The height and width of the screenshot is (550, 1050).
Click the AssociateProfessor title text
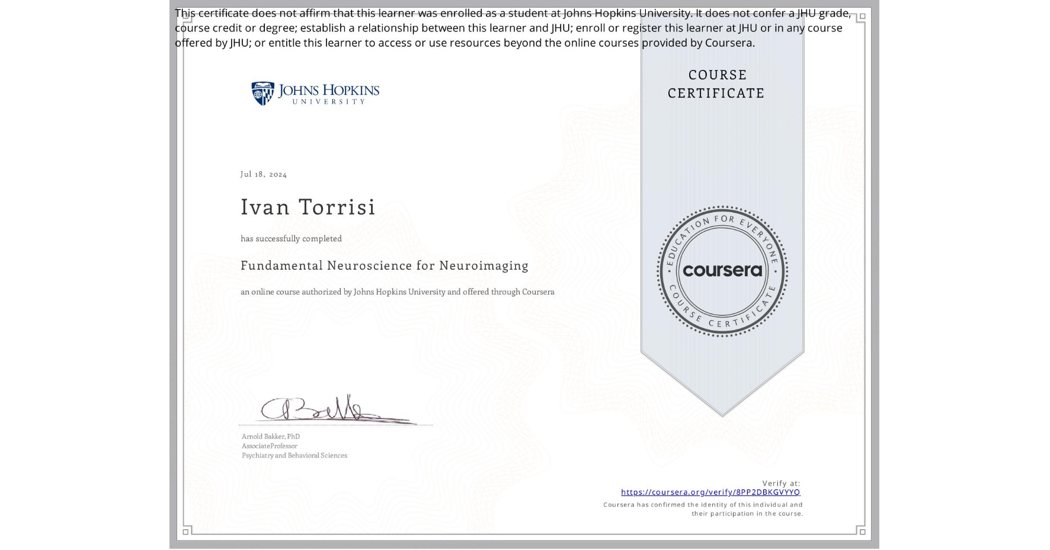(270, 446)
